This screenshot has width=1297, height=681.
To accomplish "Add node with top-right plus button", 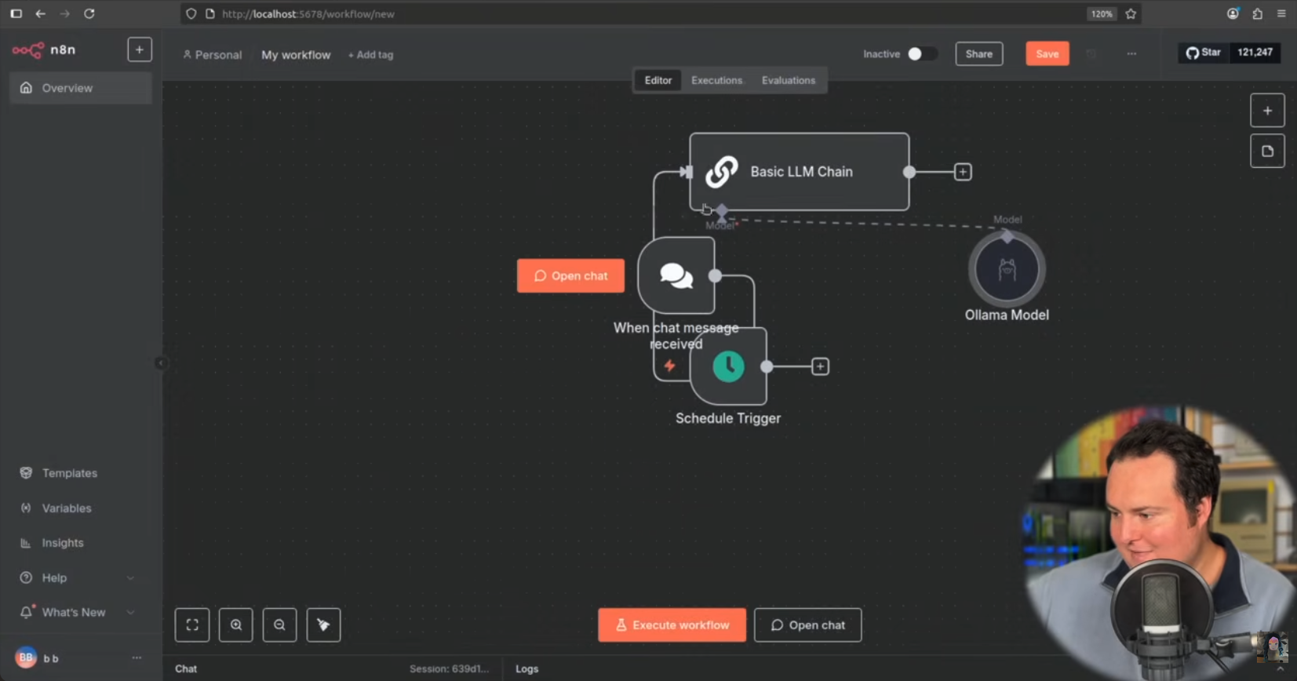I will (1267, 111).
